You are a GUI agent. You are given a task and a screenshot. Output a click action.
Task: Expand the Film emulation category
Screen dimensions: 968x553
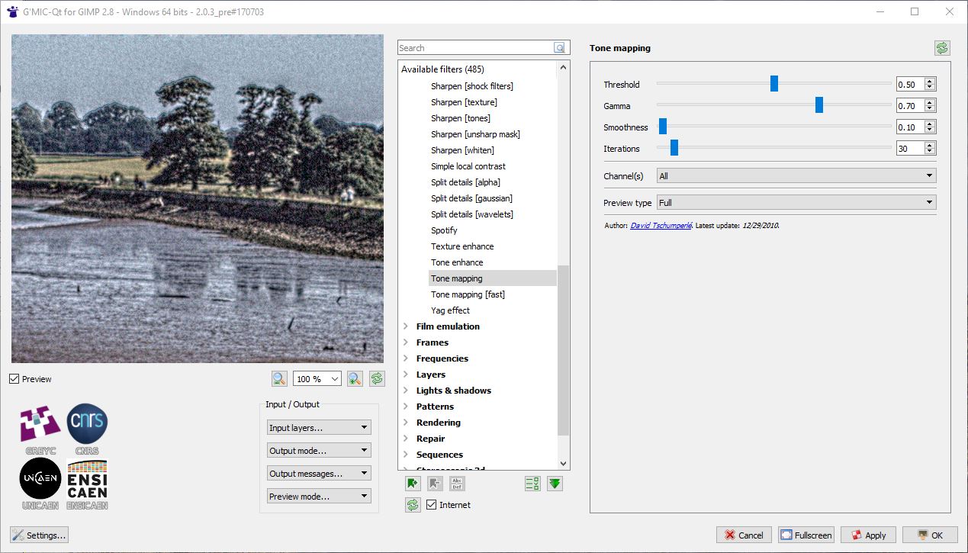pyautogui.click(x=406, y=326)
